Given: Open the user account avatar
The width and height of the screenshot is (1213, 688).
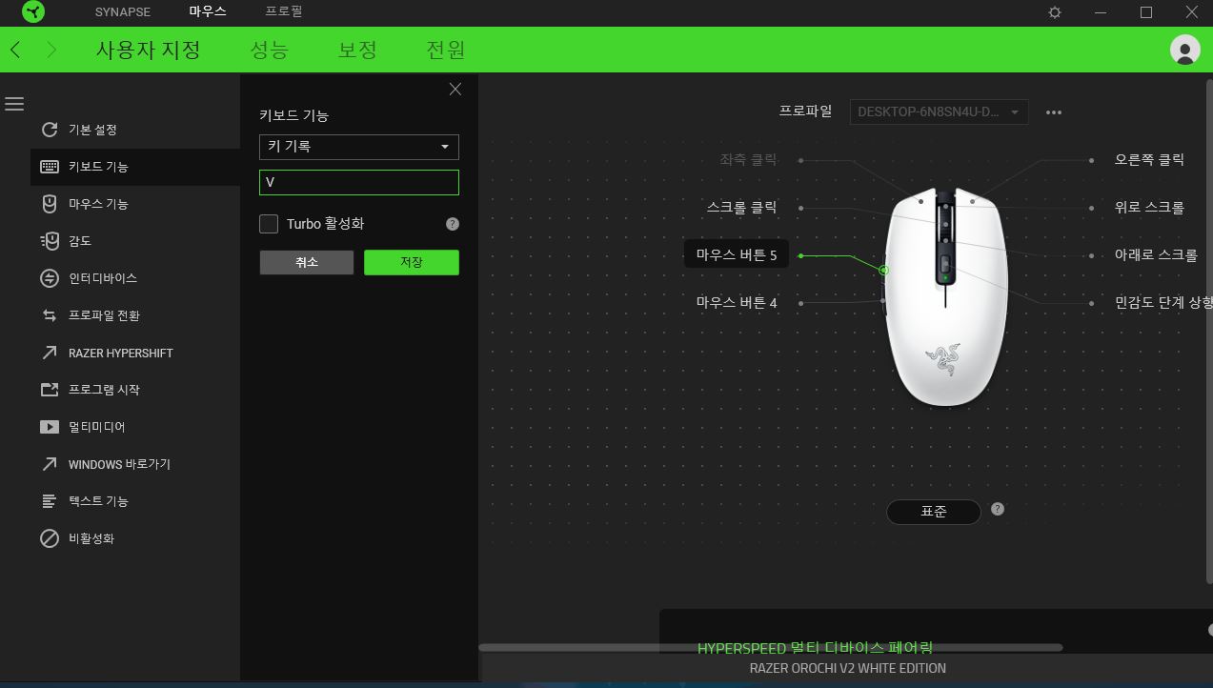Looking at the screenshot, I should (x=1184, y=50).
